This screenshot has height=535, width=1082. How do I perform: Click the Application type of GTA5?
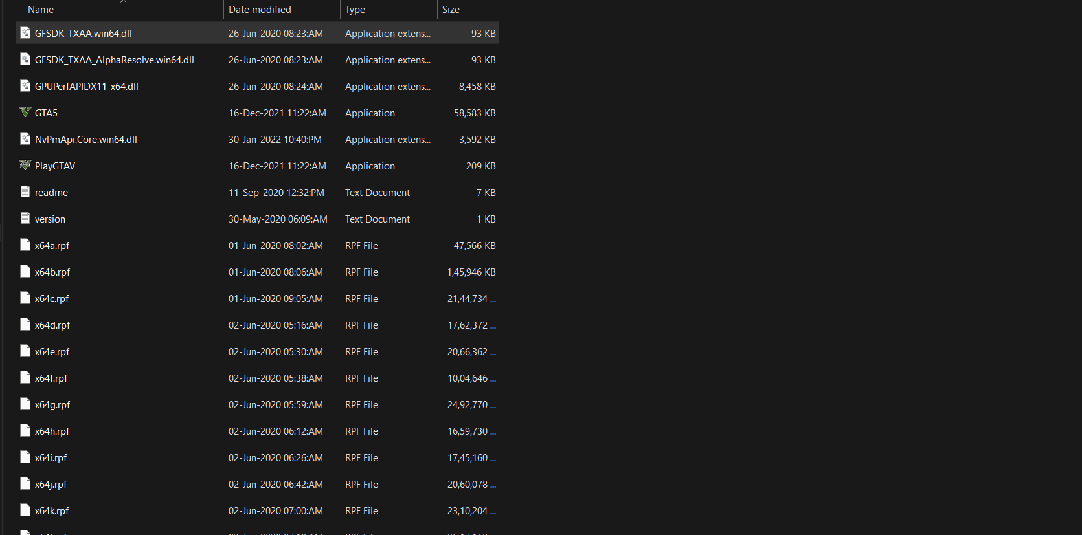(x=370, y=113)
